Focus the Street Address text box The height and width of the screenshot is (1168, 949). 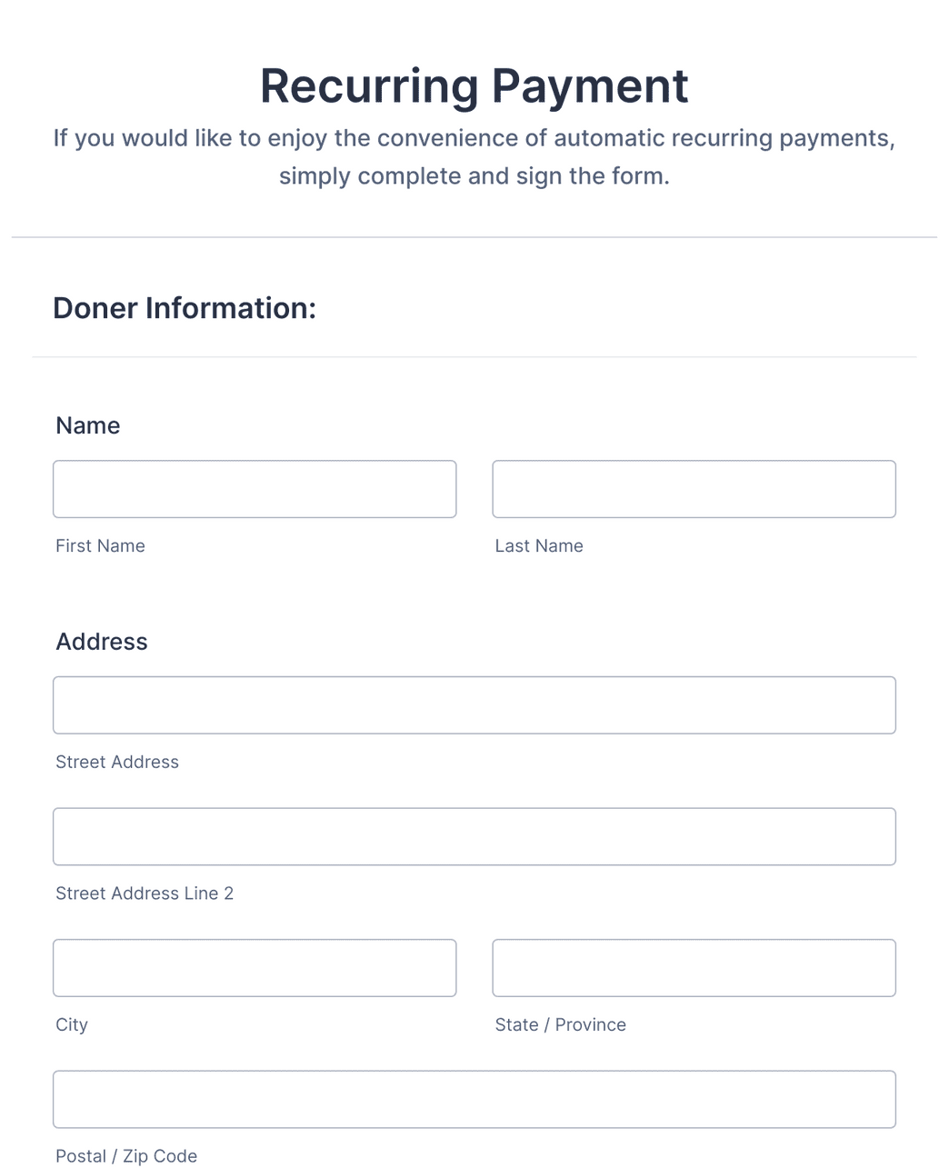[x=474, y=705]
